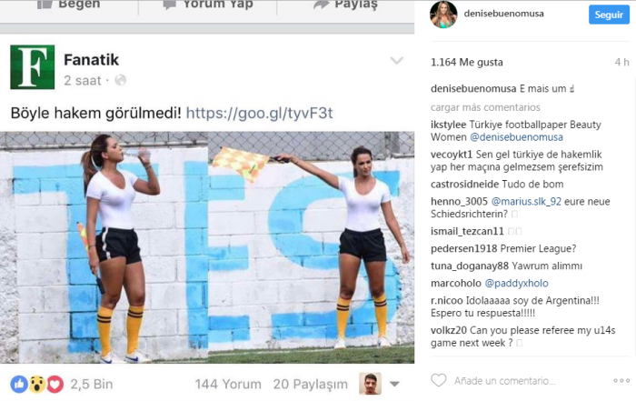
Task: Select the small profile picture for commenting
Action: (x=370, y=384)
